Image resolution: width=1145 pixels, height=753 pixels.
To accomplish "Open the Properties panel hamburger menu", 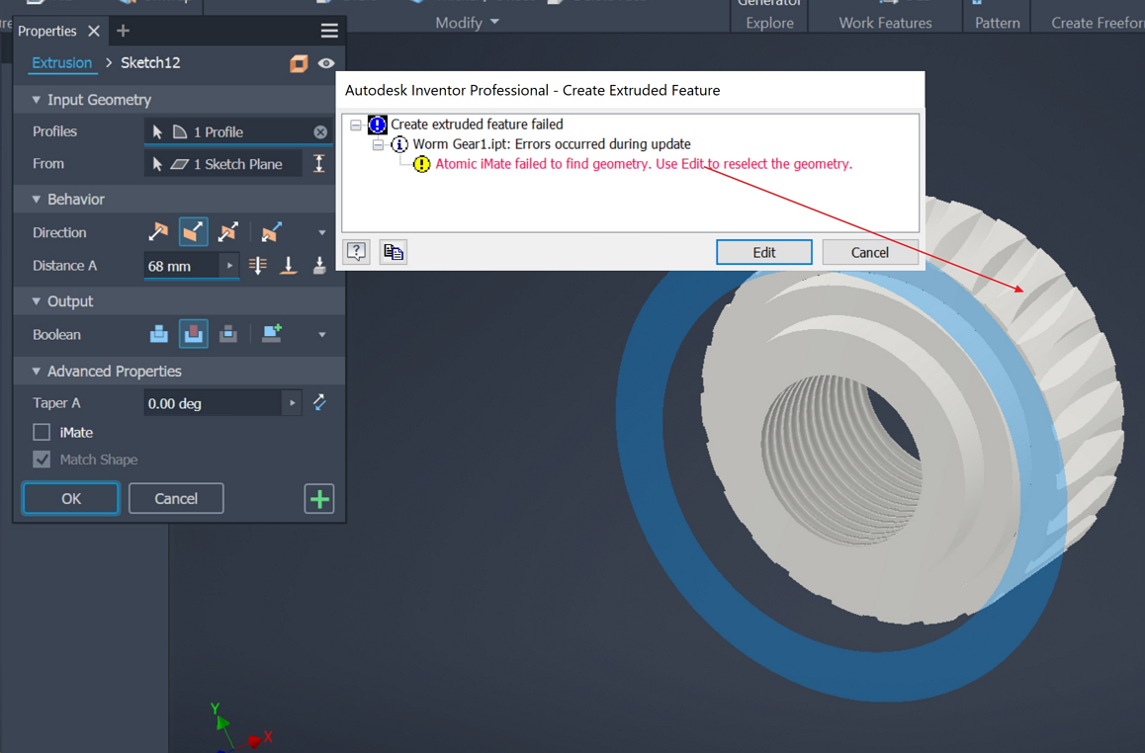I will [x=329, y=31].
